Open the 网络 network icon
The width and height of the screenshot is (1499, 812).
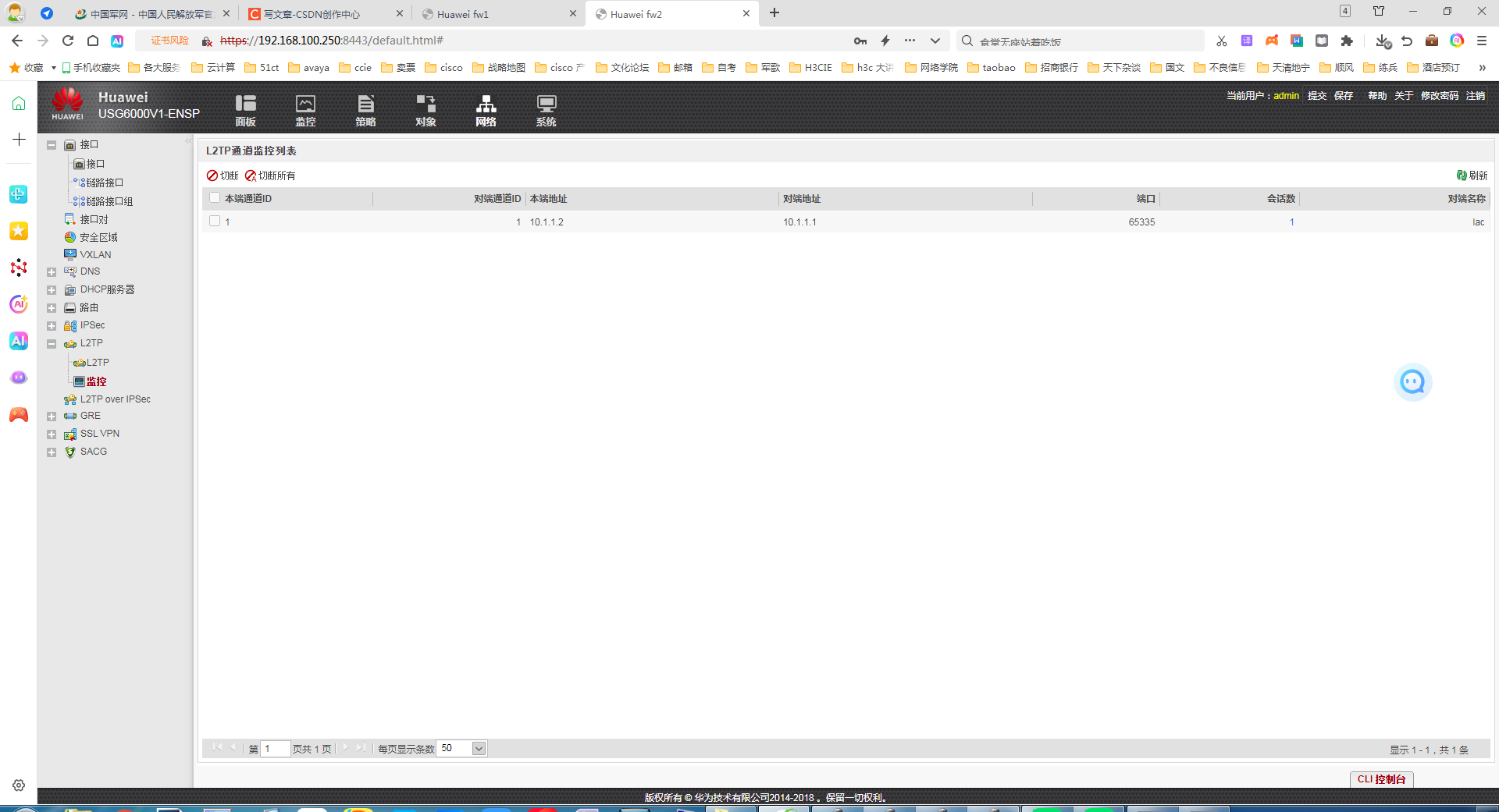pos(486,110)
